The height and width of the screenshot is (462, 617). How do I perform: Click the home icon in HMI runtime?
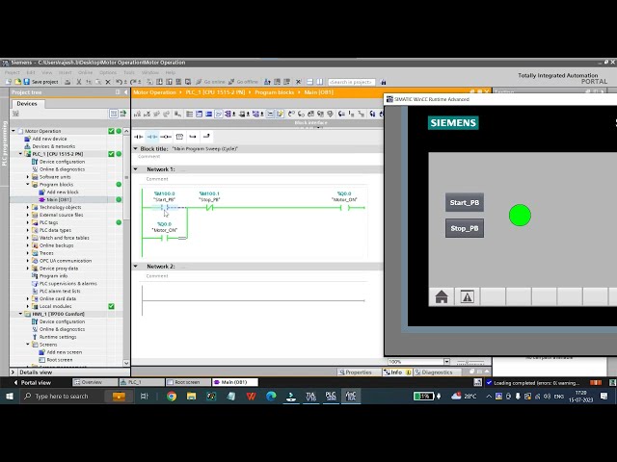click(x=442, y=296)
